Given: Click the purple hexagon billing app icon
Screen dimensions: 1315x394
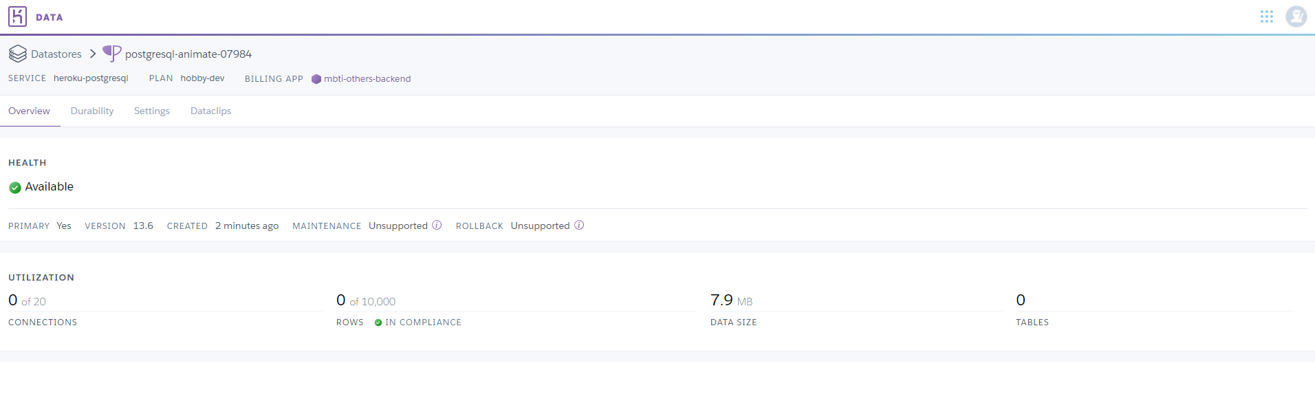Looking at the screenshot, I should [316, 79].
